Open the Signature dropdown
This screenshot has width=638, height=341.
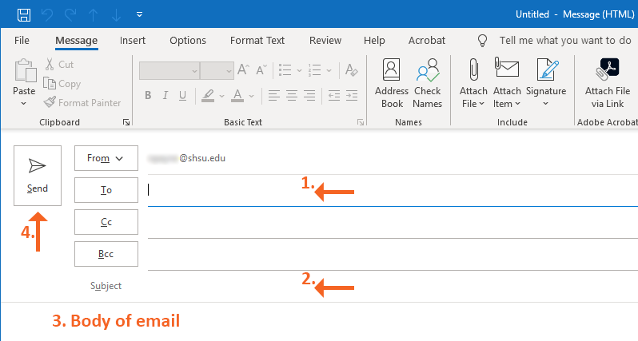(x=546, y=84)
